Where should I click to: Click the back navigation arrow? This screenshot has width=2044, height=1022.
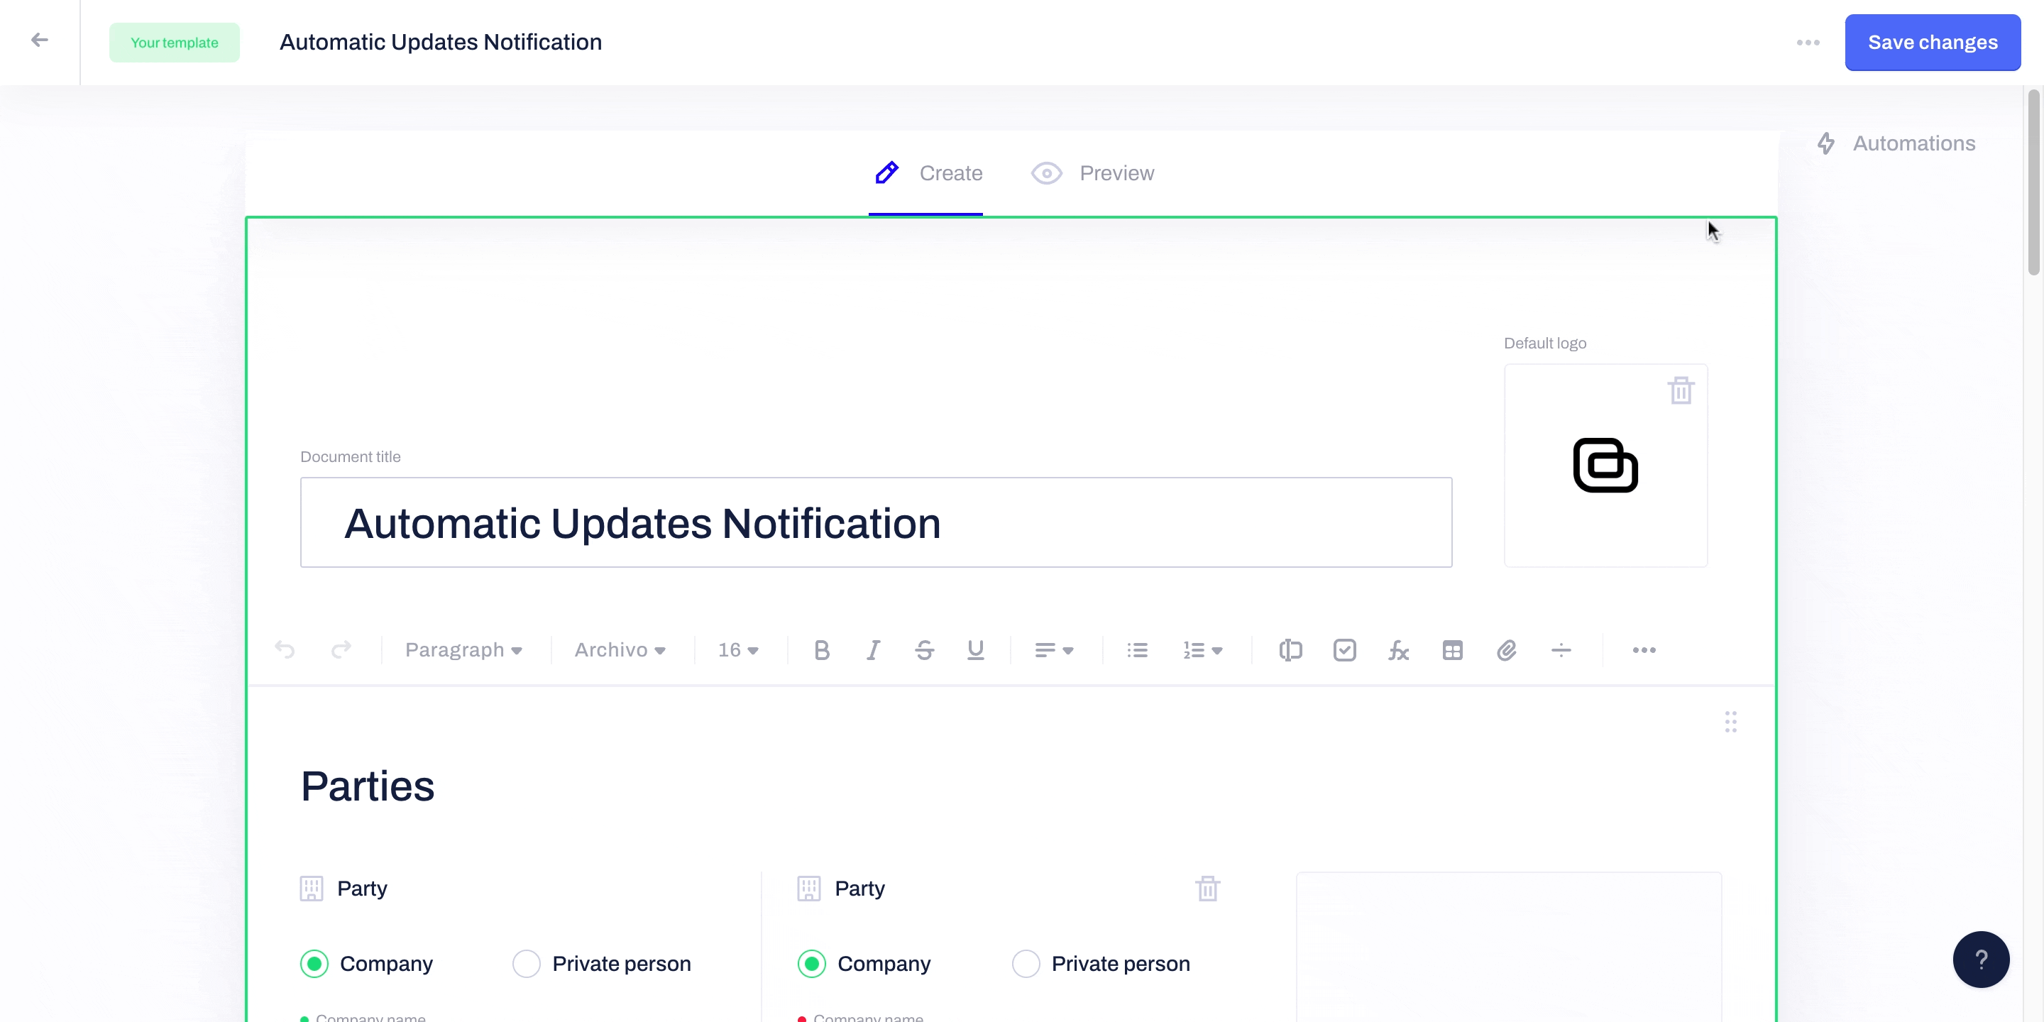click(39, 40)
